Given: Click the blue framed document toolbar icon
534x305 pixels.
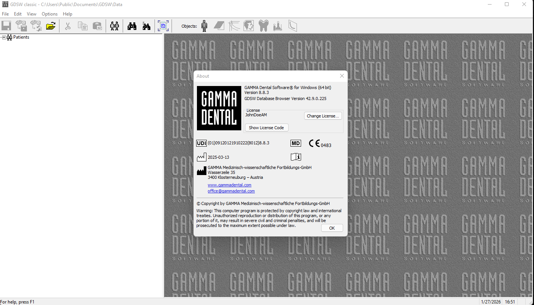Looking at the screenshot, I should click(x=163, y=26).
